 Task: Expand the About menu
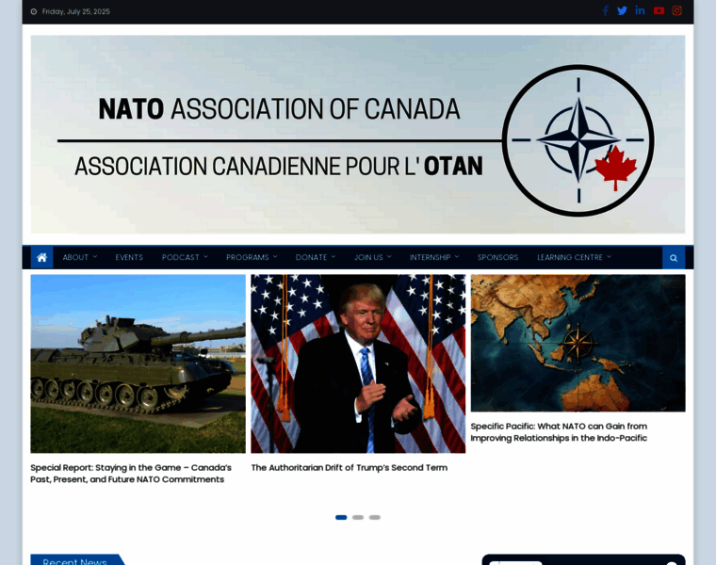tap(80, 257)
